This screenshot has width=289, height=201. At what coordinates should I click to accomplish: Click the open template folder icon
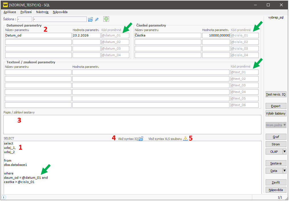pos(91,19)
